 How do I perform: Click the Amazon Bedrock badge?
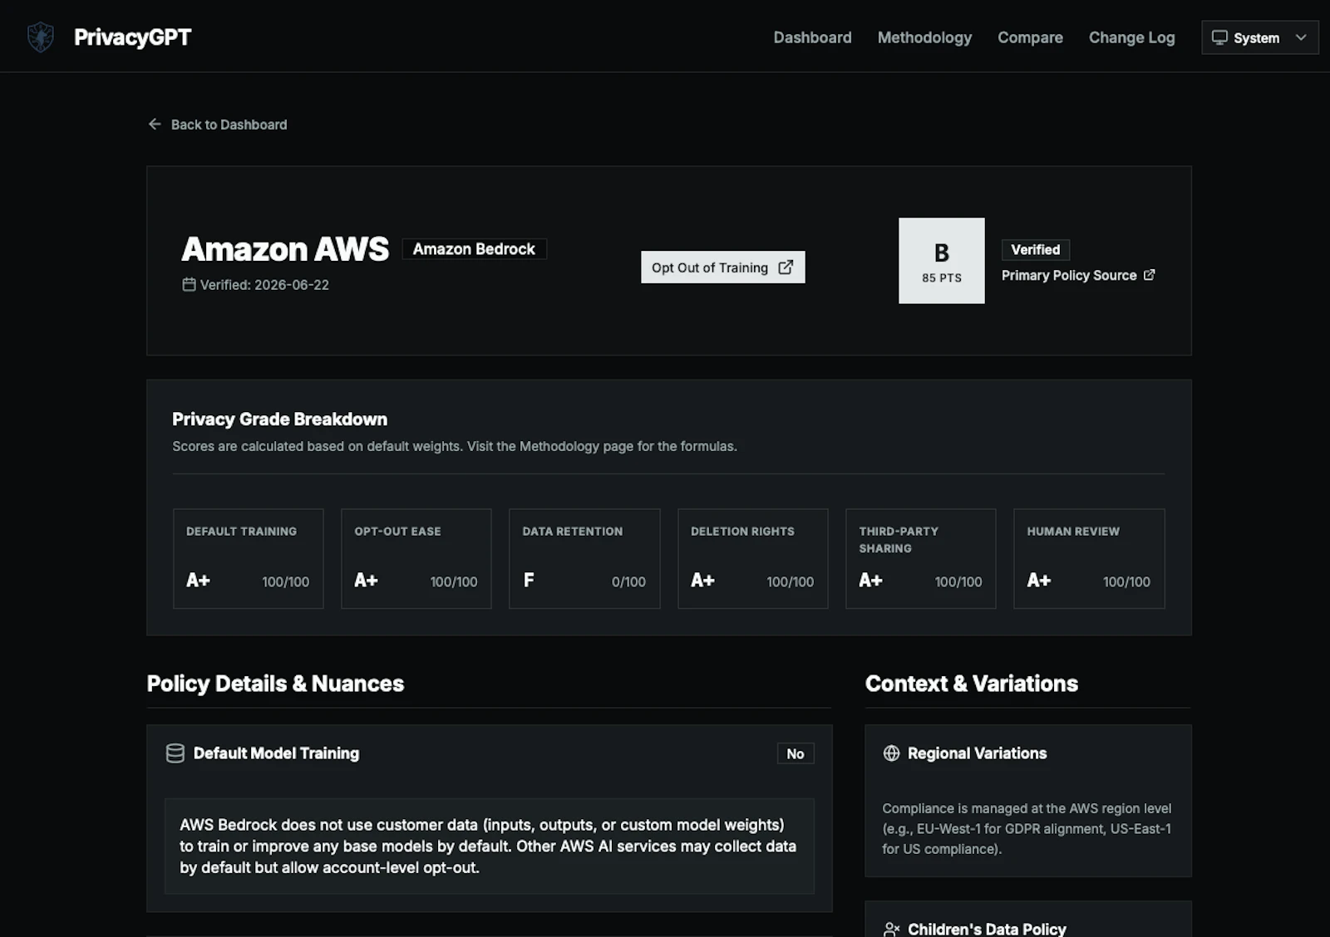pyautogui.click(x=474, y=249)
